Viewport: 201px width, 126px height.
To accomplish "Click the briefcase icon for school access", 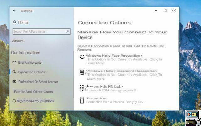I will click(x=14, y=81).
